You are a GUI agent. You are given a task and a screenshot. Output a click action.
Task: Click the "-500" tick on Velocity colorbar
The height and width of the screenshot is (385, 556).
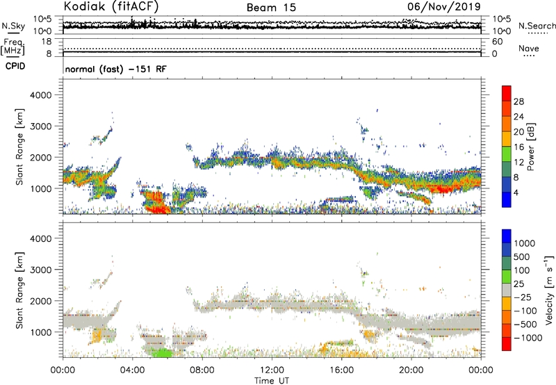tap(525, 324)
